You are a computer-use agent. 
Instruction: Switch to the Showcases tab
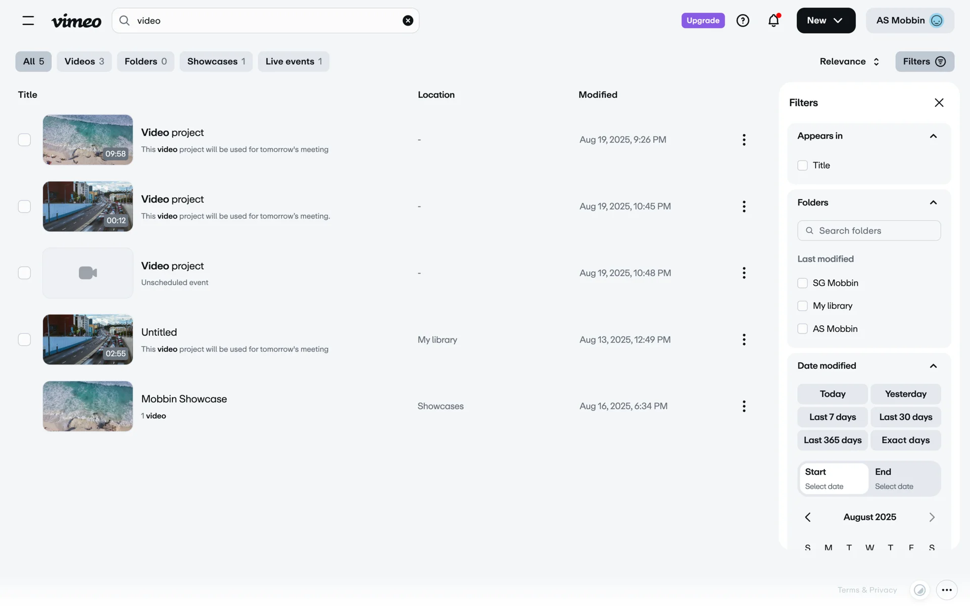click(216, 62)
